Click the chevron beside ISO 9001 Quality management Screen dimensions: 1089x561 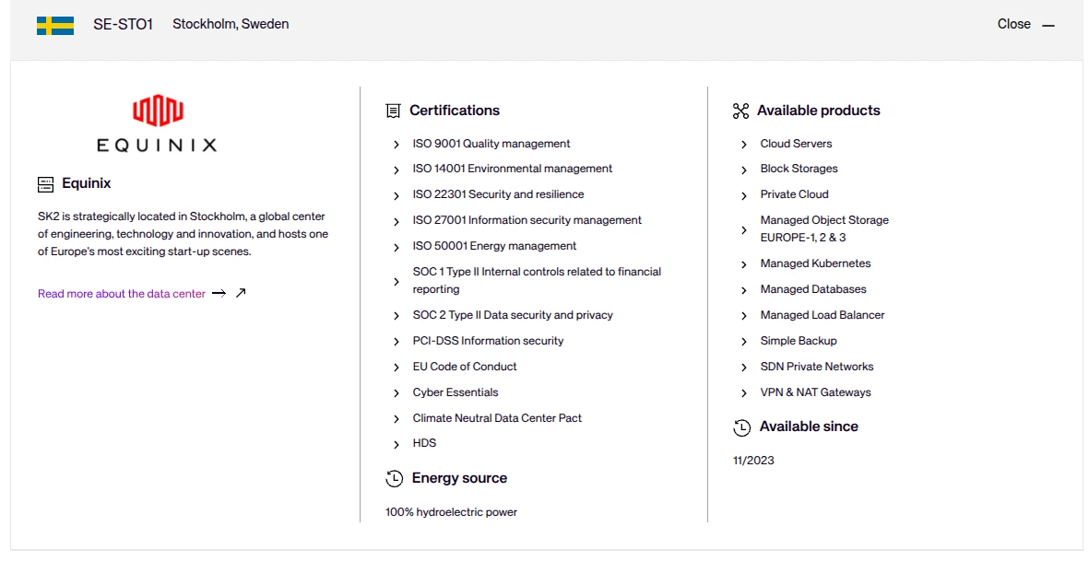pyautogui.click(x=397, y=145)
